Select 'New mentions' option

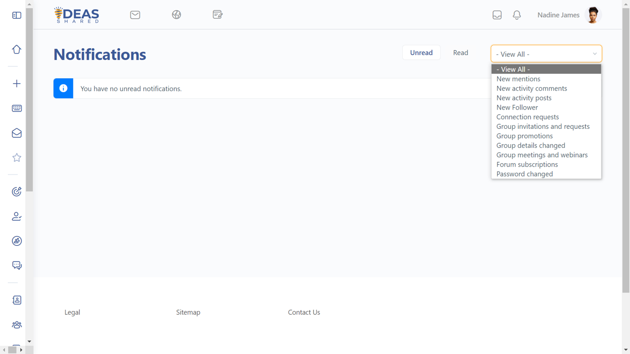[x=546, y=79]
